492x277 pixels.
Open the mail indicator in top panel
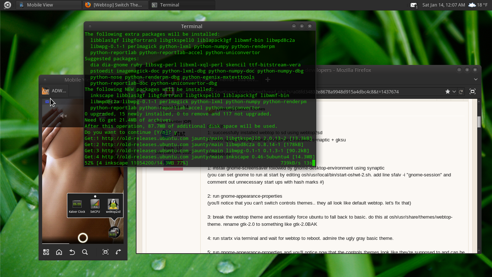414,5
